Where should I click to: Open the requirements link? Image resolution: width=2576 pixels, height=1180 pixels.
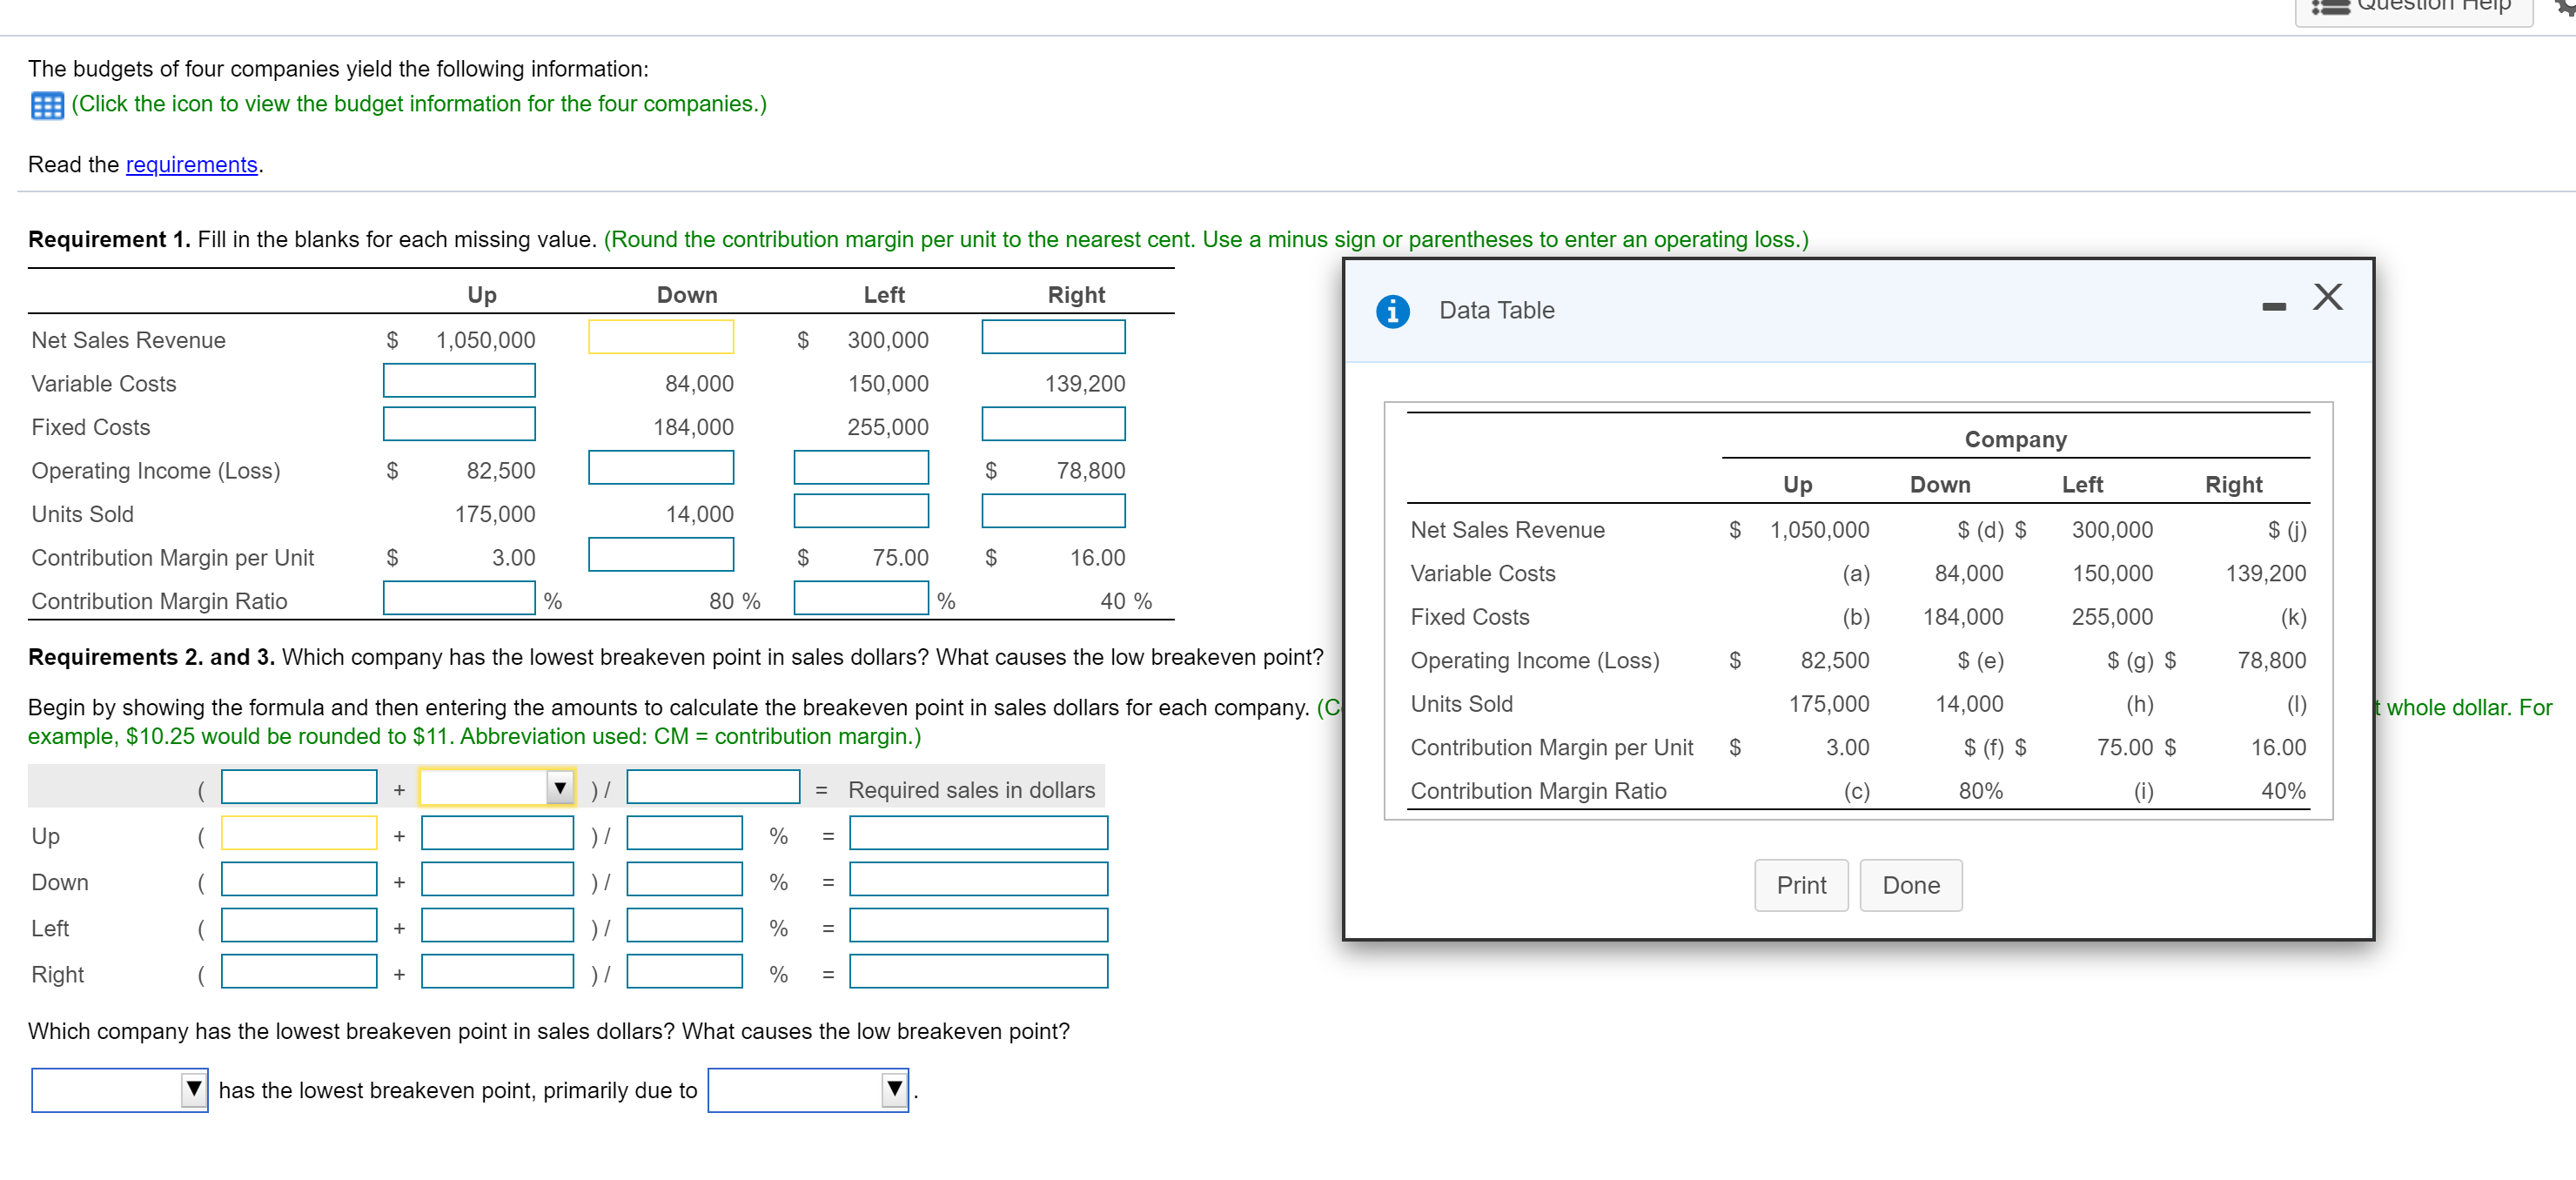pyautogui.click(x=192, y=164)
